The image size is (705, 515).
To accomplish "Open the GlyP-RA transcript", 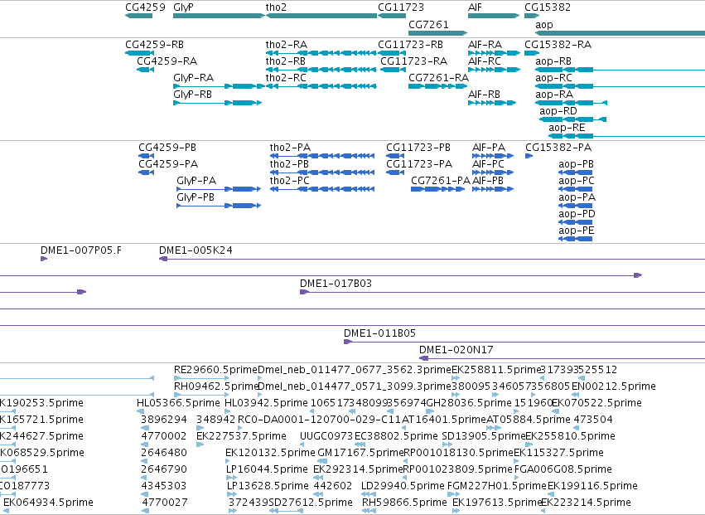I will pos(193,78).
